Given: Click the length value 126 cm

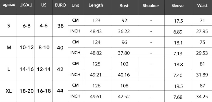Looking at the screenshot, I should tap(96, 86).
